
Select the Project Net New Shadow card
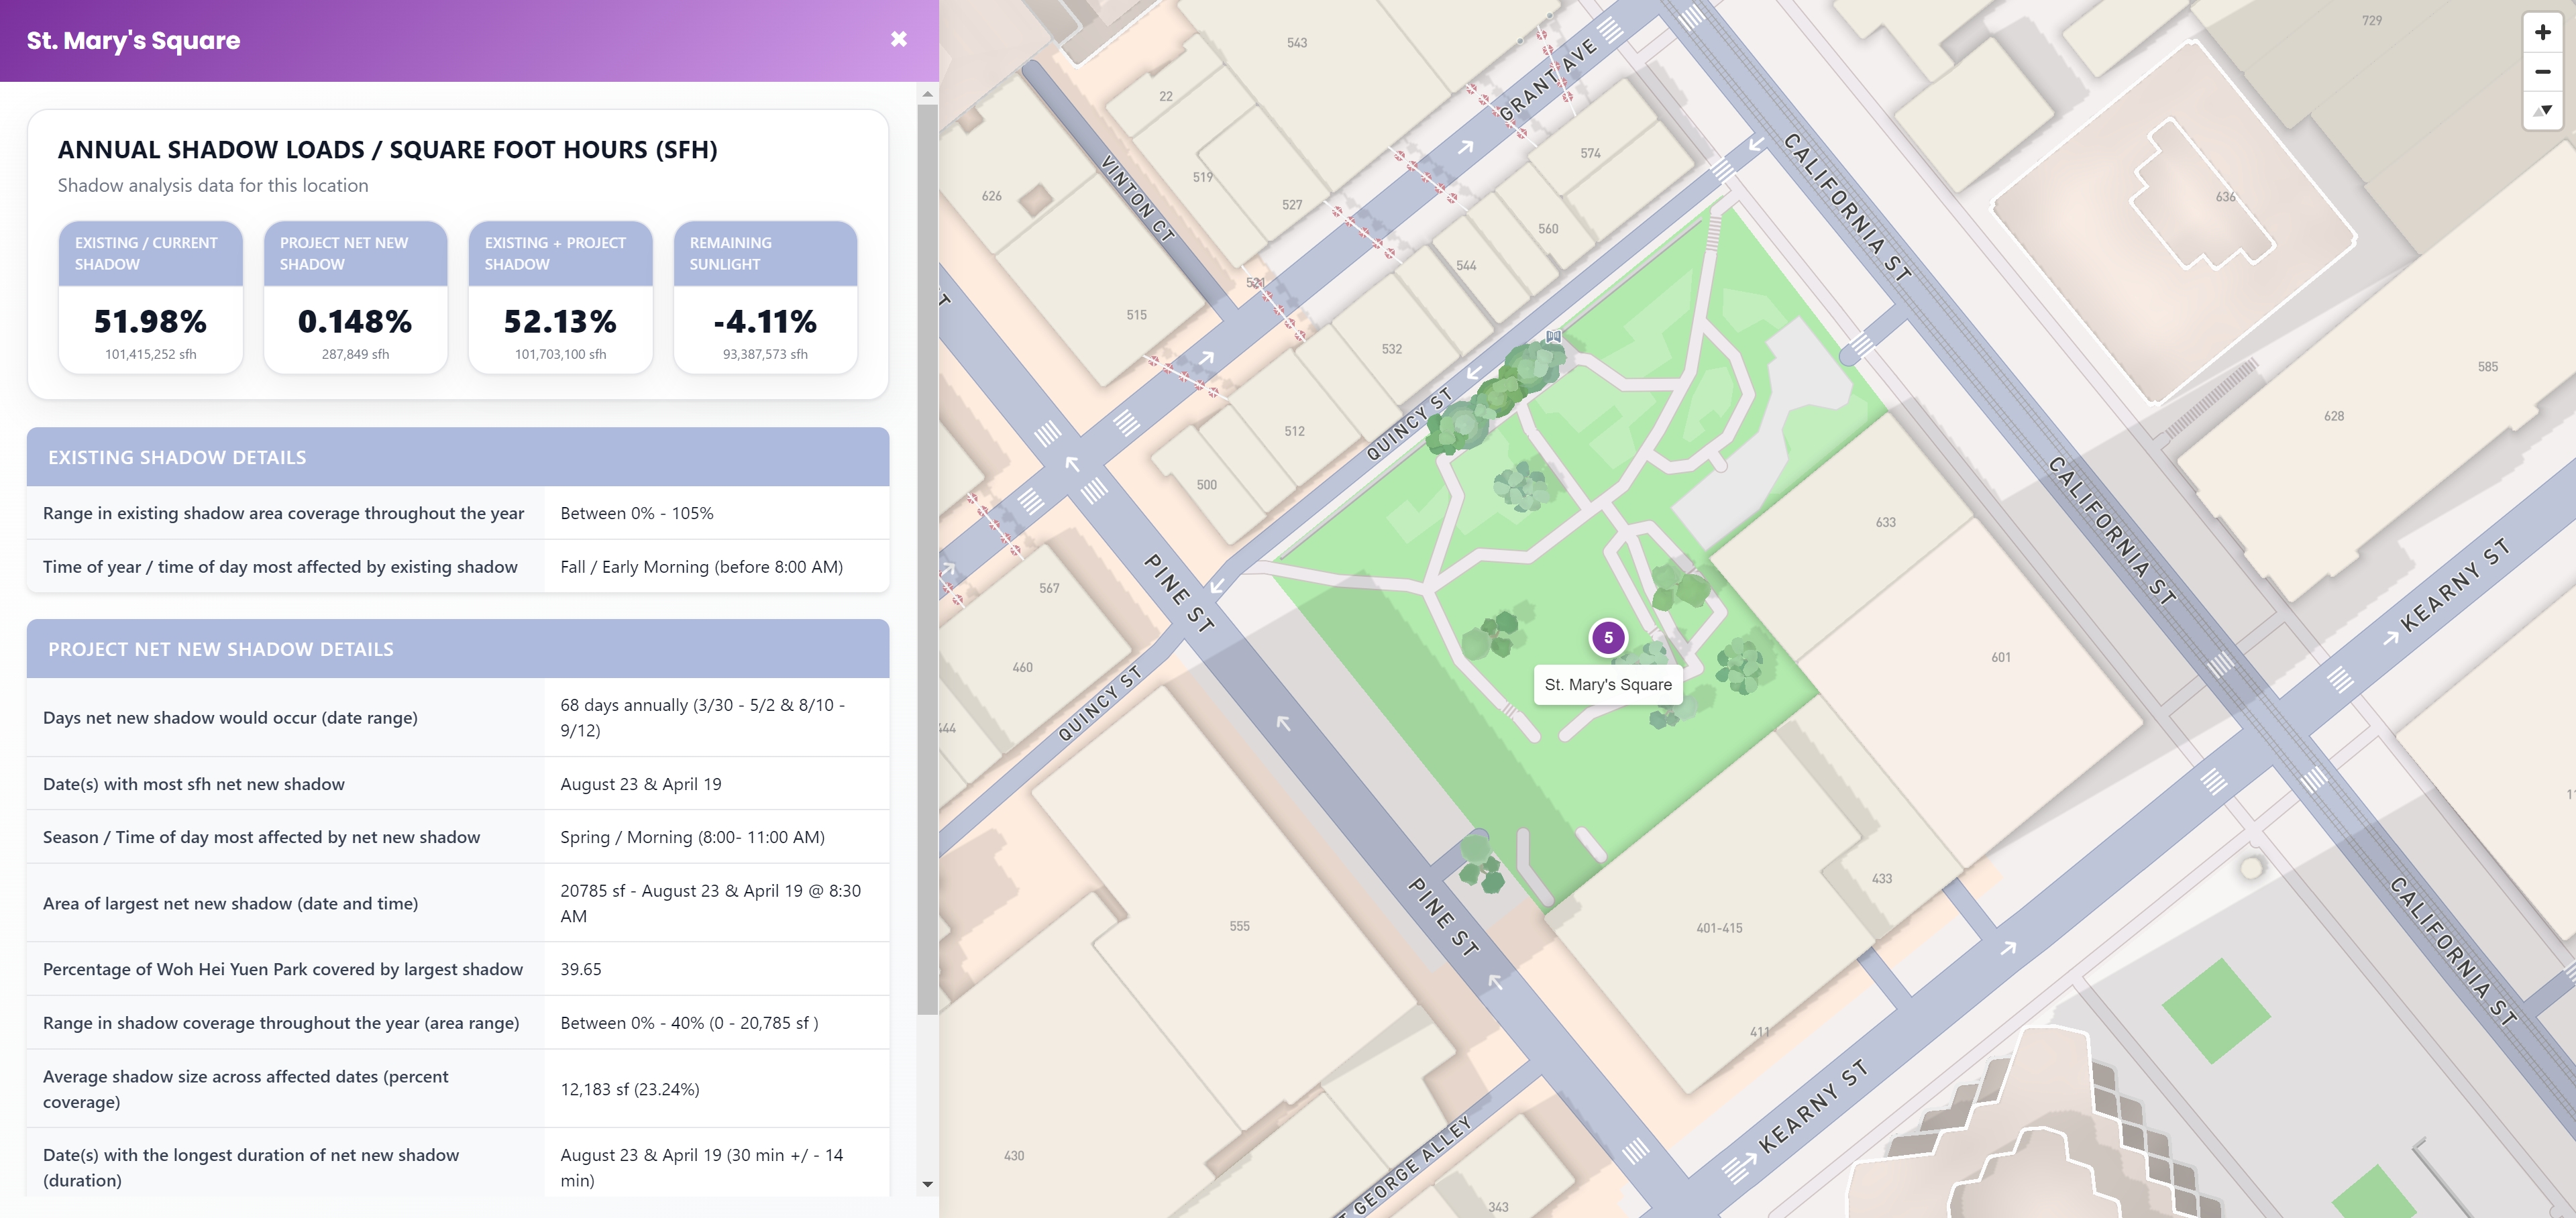click(x=355, y=297)
